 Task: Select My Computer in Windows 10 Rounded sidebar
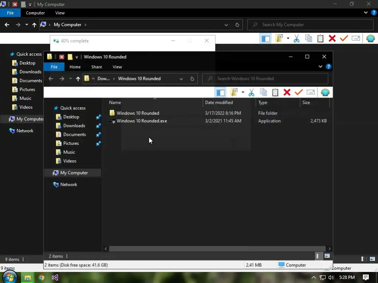point(74,173)
